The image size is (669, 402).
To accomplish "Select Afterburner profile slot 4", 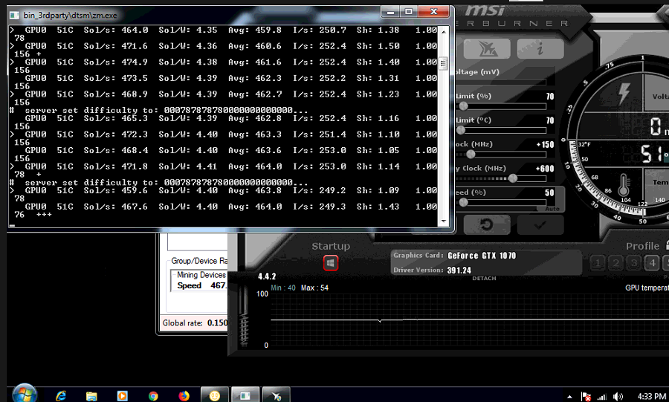I will 653,263.
